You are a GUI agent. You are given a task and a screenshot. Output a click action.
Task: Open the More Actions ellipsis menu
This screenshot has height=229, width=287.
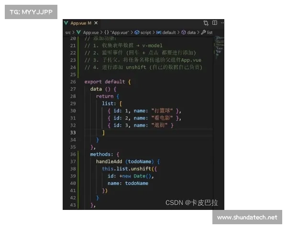221,23
